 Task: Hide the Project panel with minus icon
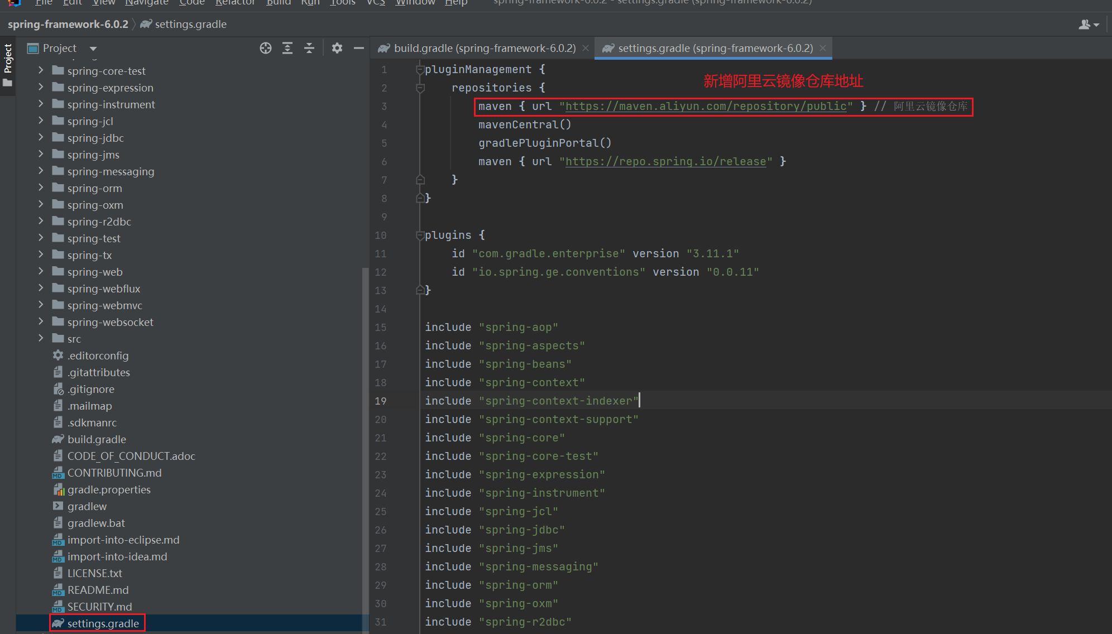pos(359,48)
